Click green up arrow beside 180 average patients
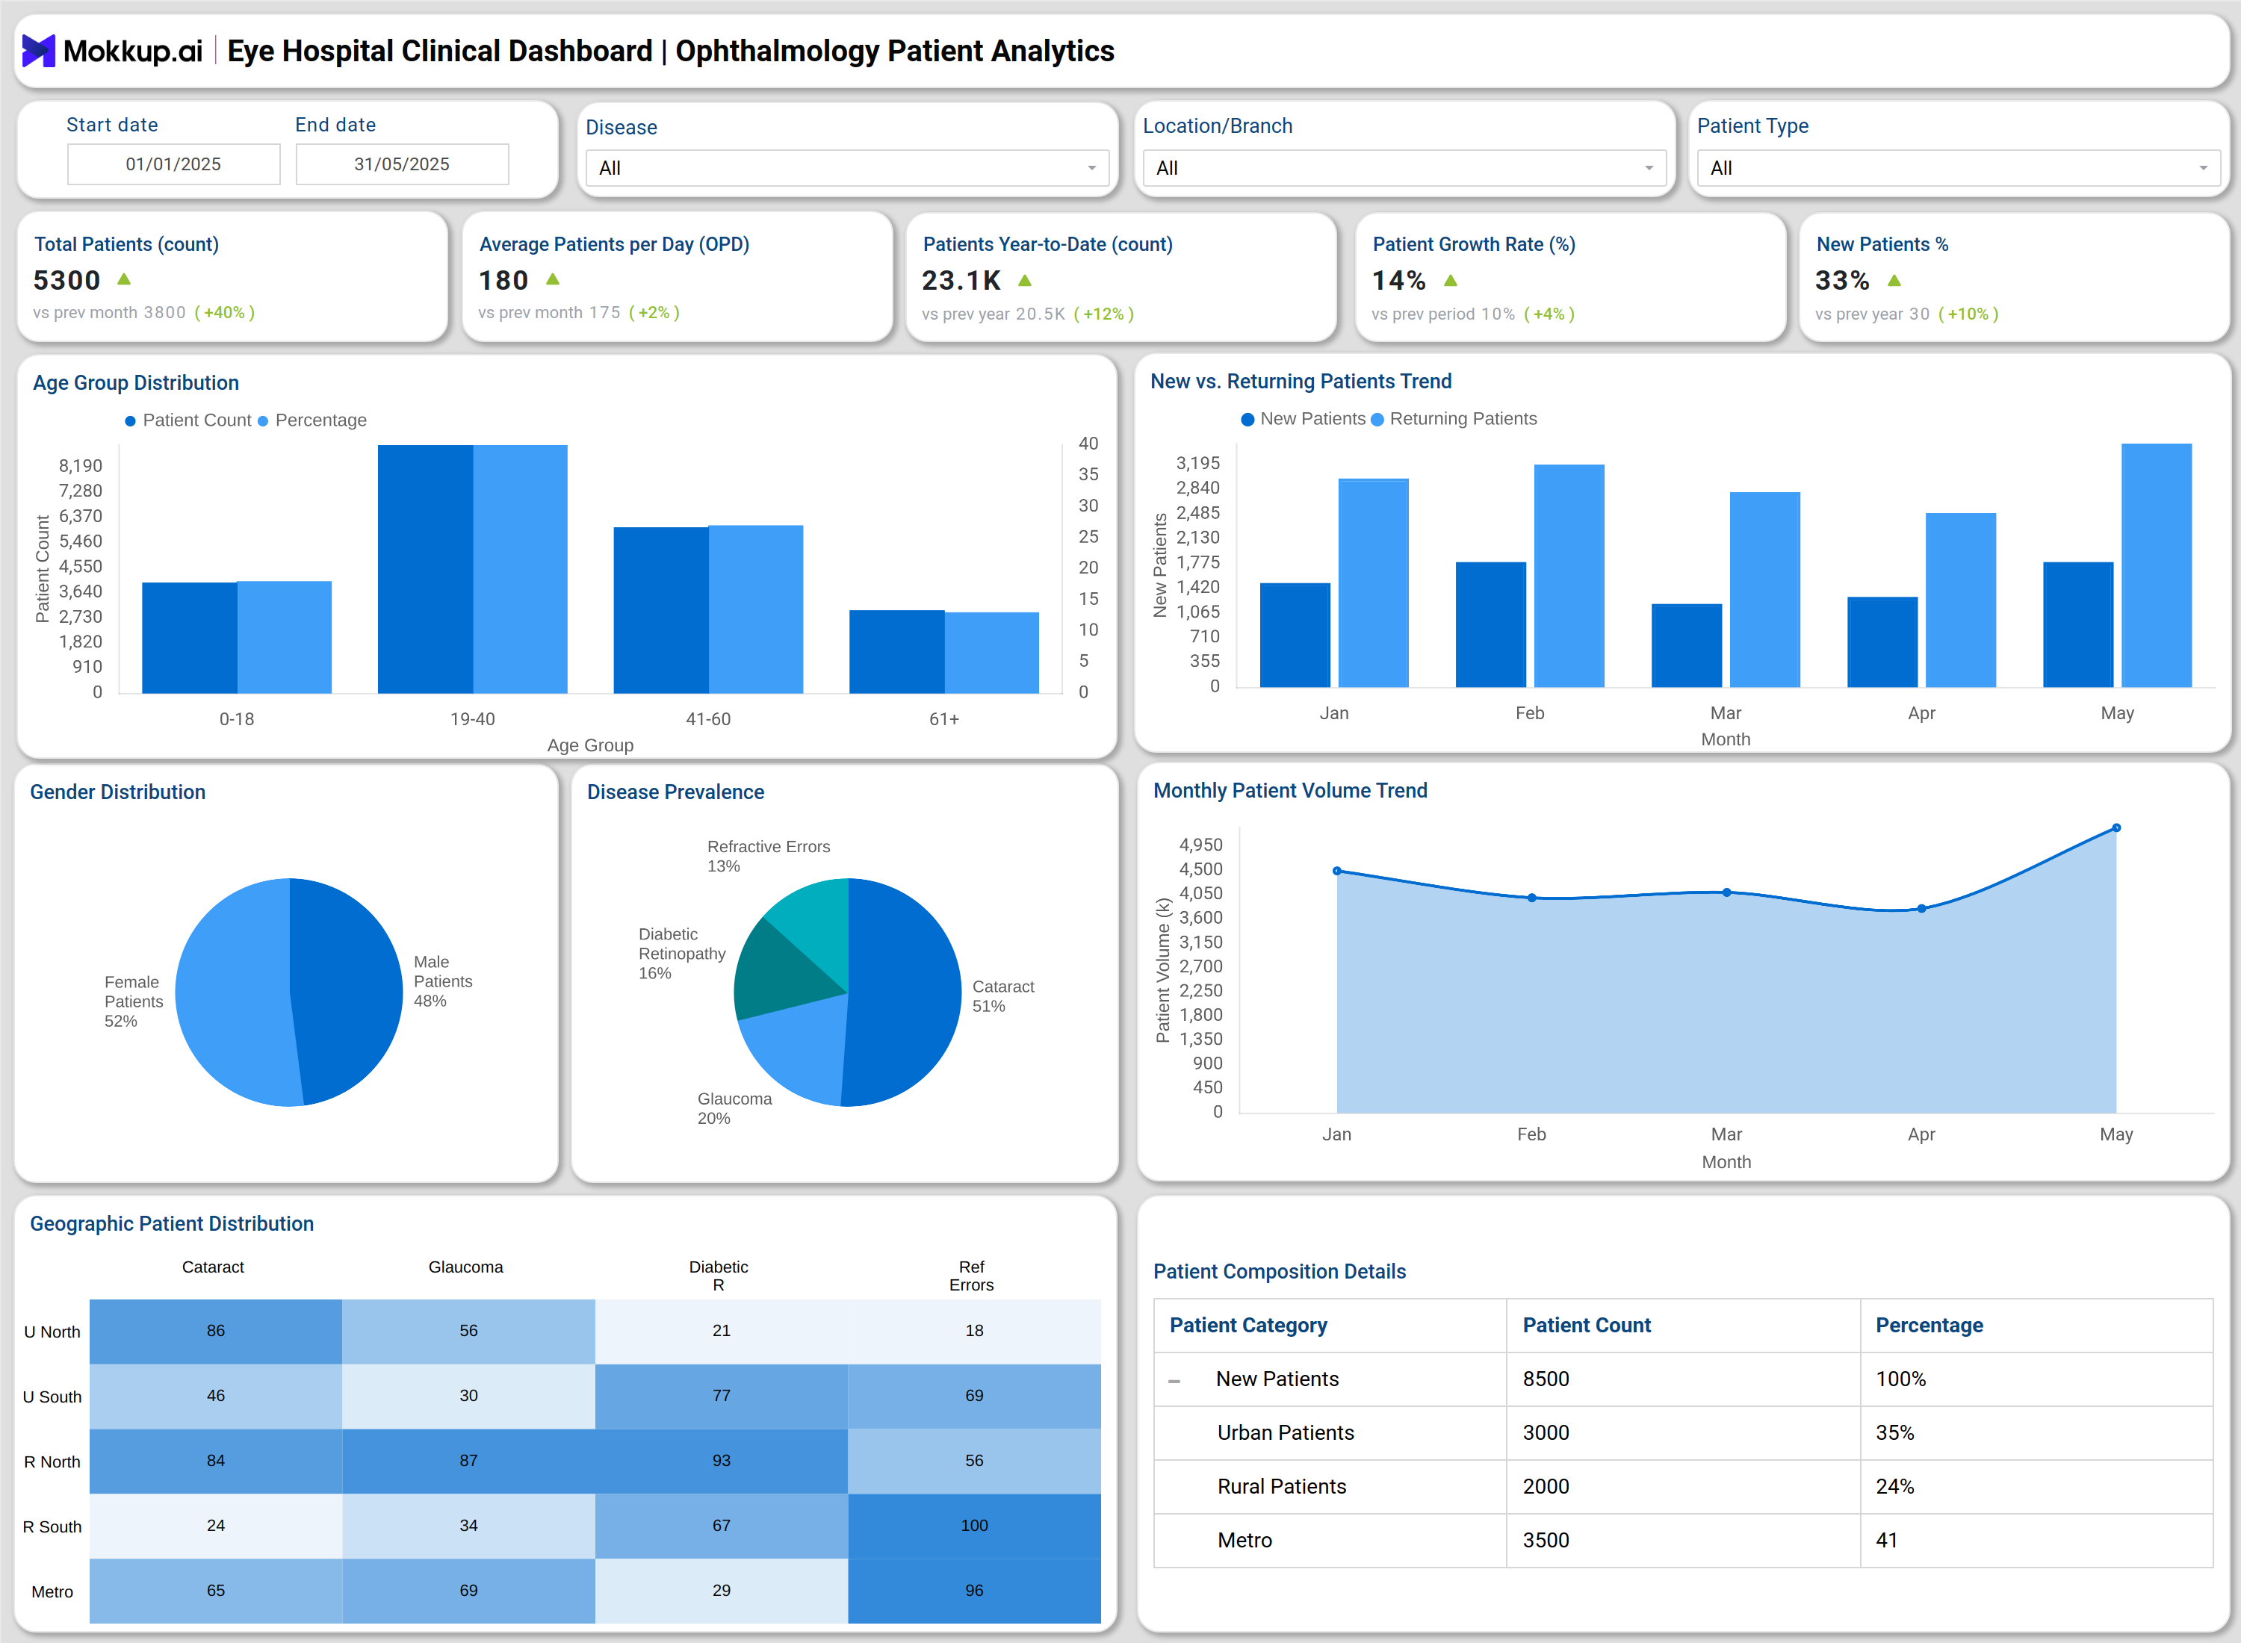 pyautogui.click(x=553, y=279)
